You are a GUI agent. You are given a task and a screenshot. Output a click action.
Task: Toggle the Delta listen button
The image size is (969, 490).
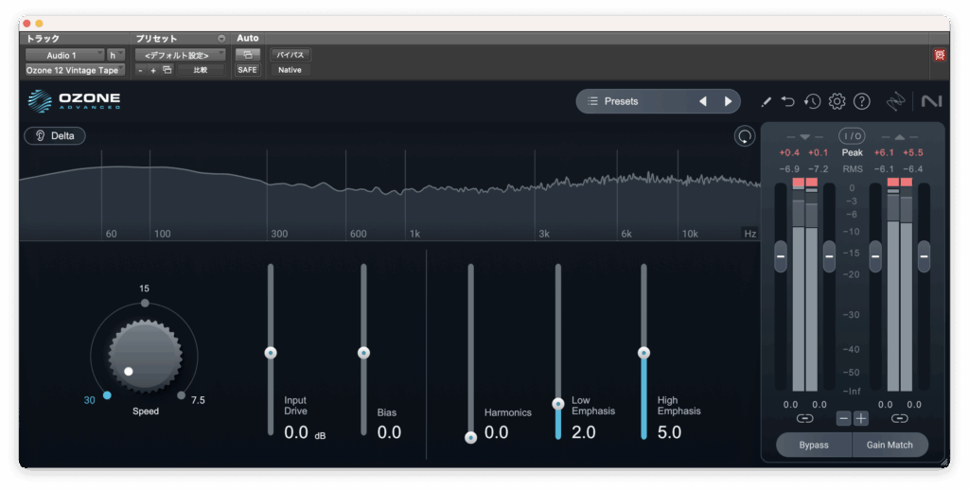tap(55, 135)
